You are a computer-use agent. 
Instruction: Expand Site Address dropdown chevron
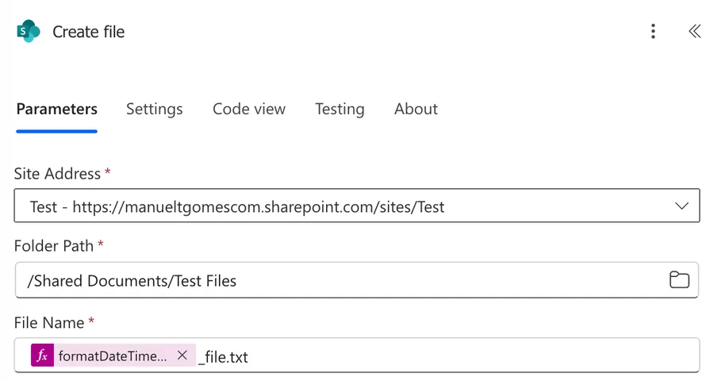(681, 206)
